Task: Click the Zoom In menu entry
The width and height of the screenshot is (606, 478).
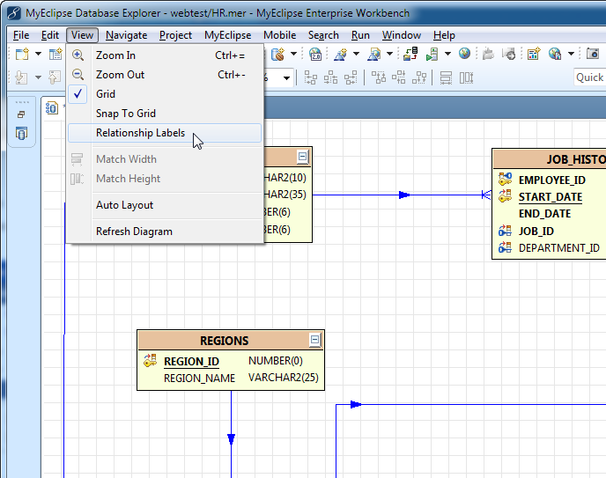Action: [115, 55]
